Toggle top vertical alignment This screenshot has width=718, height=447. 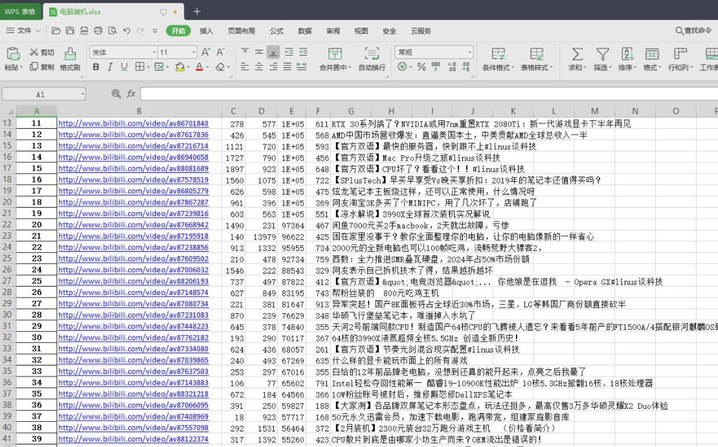point(245,52)
